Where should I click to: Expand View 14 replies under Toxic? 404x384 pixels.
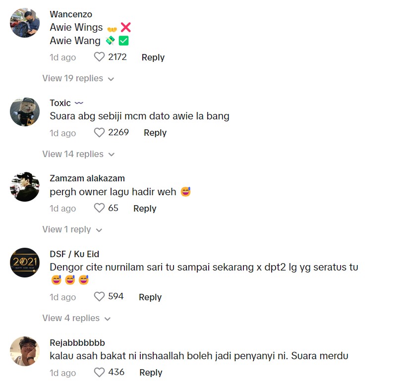point(78,154)
